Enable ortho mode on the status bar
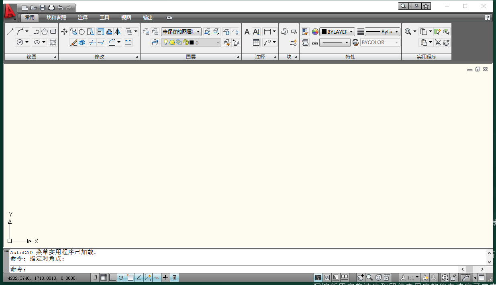Viewport: 496px width, 285px height. click(x=112, y=277)
